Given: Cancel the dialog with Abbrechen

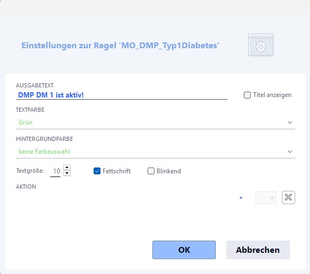Looking at the screenshot, I should [x=258, y=250].
